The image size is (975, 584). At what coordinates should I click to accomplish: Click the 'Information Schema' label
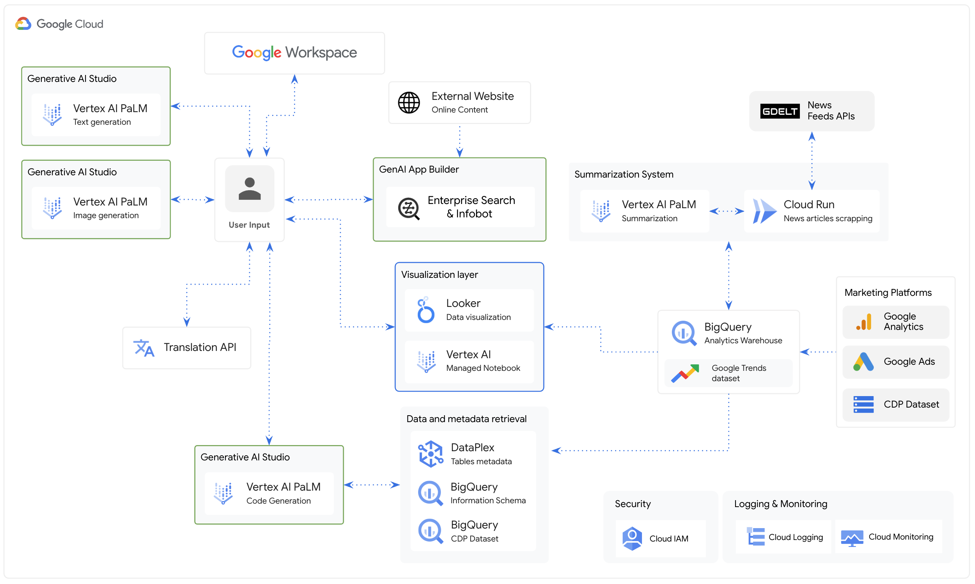point(488,501)
